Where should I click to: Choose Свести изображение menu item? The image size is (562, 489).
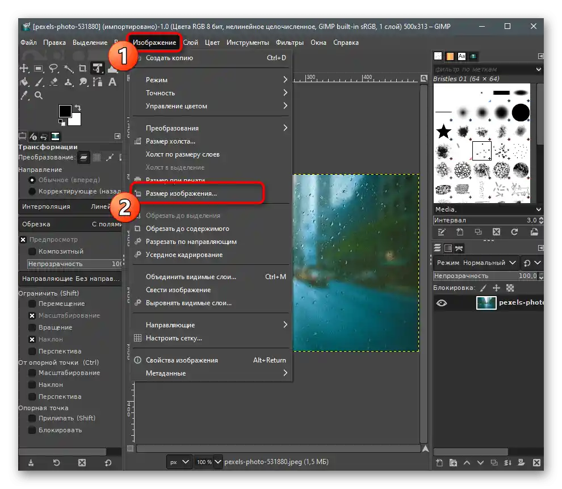pyautogui.click(x=212, y=290)
